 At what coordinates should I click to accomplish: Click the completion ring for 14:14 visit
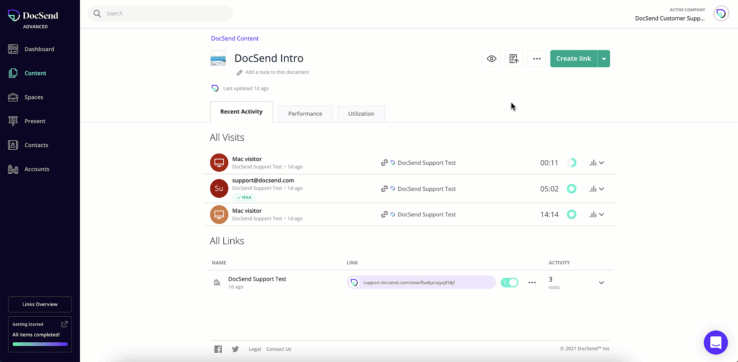[572, 214]
